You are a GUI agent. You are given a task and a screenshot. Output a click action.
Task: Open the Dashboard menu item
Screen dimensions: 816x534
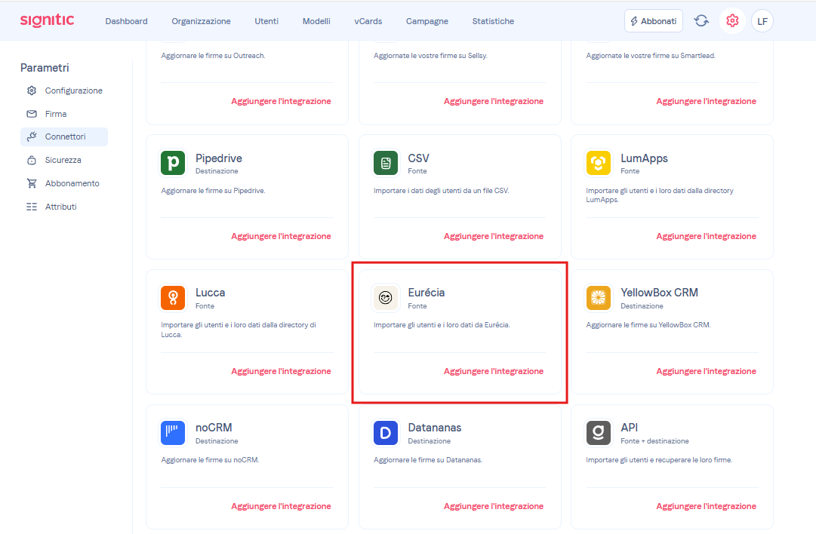pyautogui.click(x=127, y=21)
